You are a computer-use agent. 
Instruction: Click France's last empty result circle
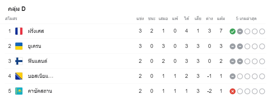[x=262, y=31]
